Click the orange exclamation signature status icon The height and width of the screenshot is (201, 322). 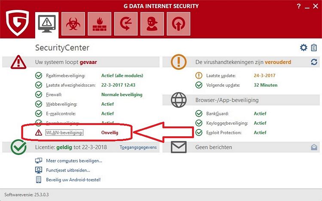[179, 62]
